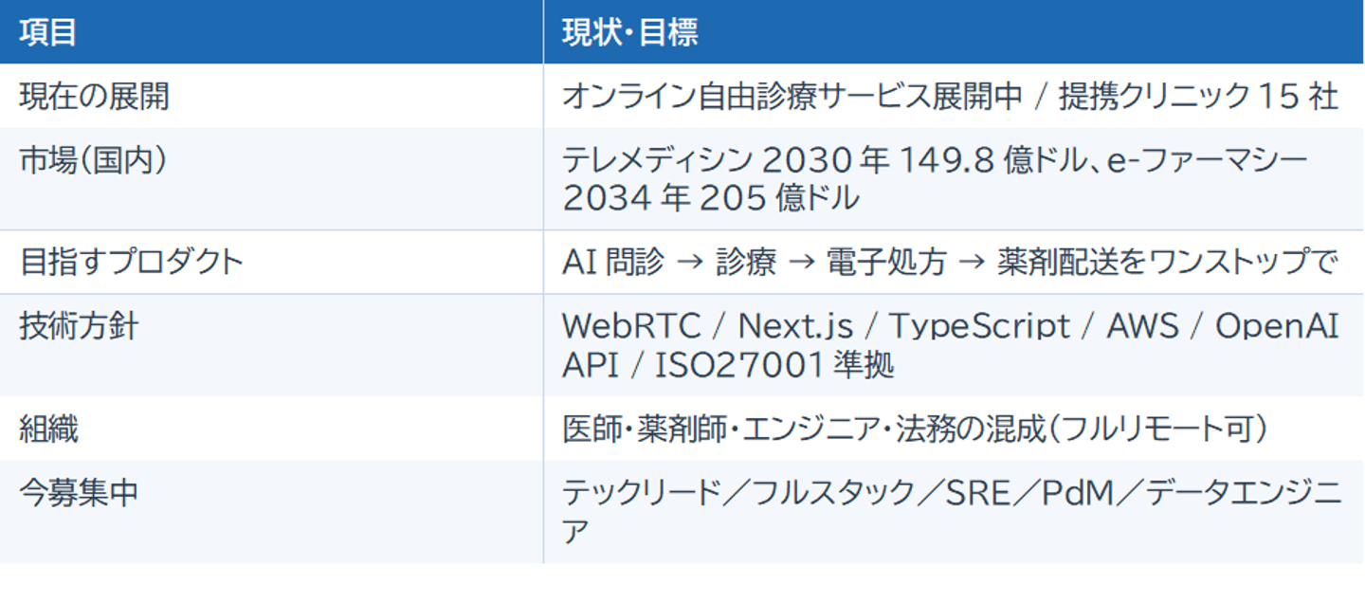Image resolution: width=1365 pixels, height=603 pixels.
Task: Select the テレメディシン 2030 年 text
Action: (x=726, y=160)
